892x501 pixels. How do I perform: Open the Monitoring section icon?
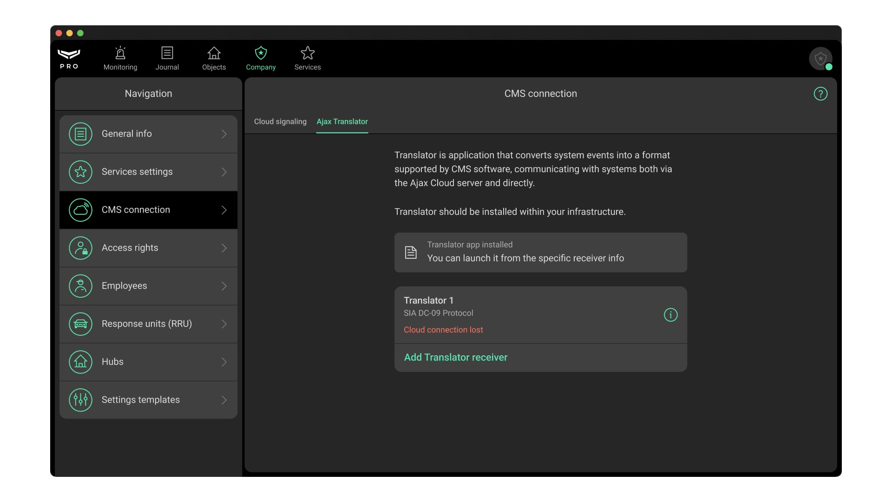click(x=120, y=53)
